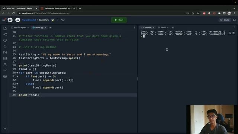Bookmark this page with star icon

(x=198, y=13)
